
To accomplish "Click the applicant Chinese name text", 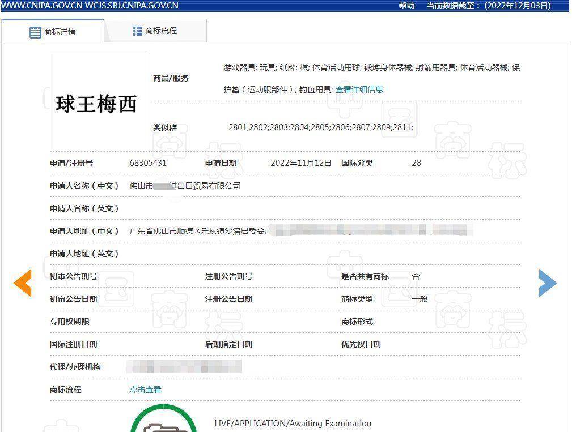I will click(x=184, y=185).
